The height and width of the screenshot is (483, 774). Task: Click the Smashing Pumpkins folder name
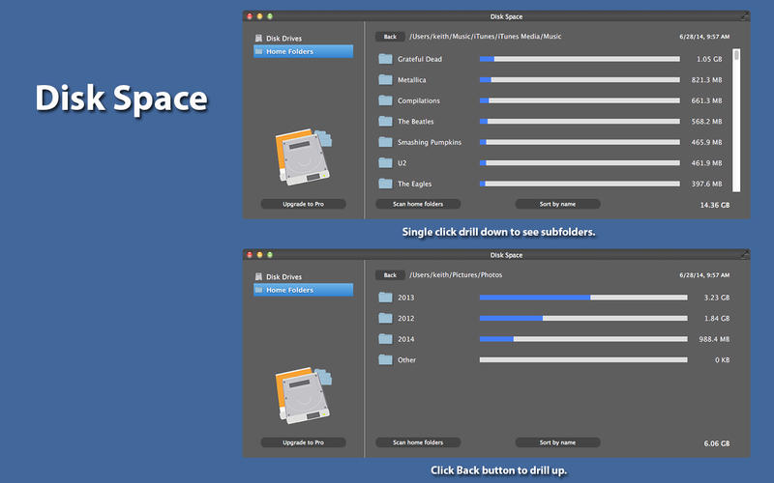pyautogui.click(x=430, y=142)
